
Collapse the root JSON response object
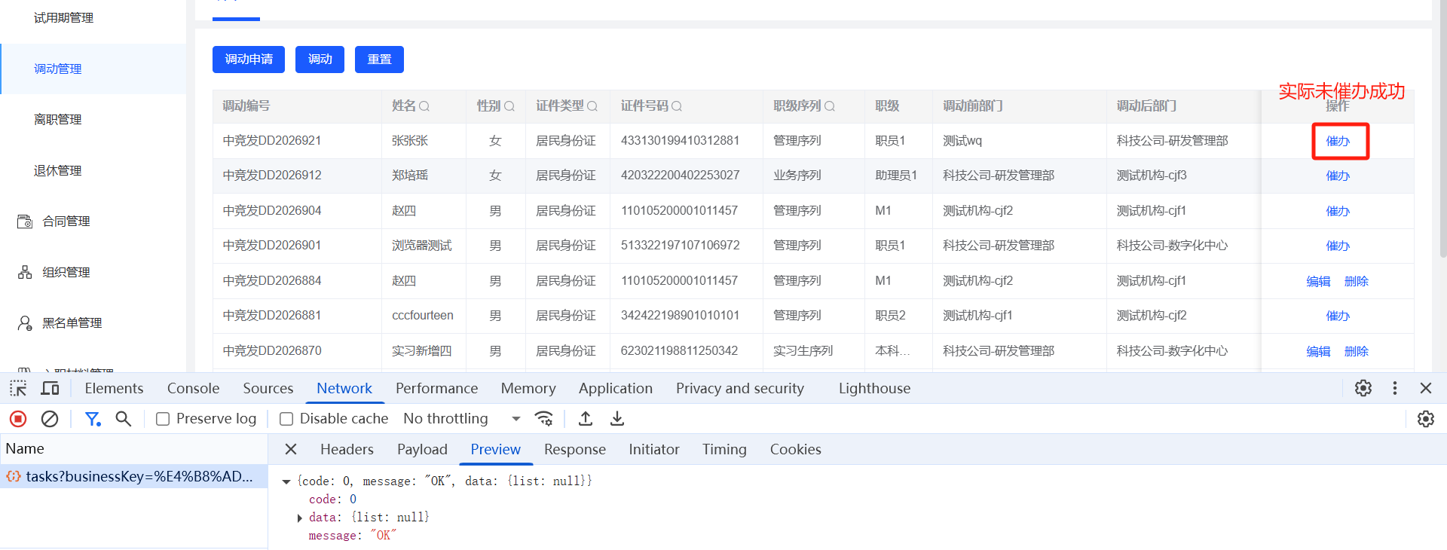click(286, 481)
